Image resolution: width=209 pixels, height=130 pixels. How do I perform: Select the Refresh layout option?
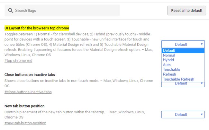(169, 74)
